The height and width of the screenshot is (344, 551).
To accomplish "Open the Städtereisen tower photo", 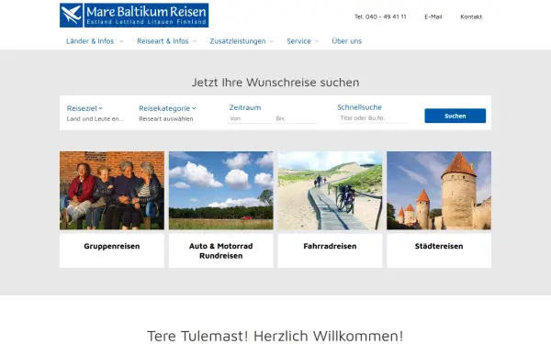I will point(439,191).
